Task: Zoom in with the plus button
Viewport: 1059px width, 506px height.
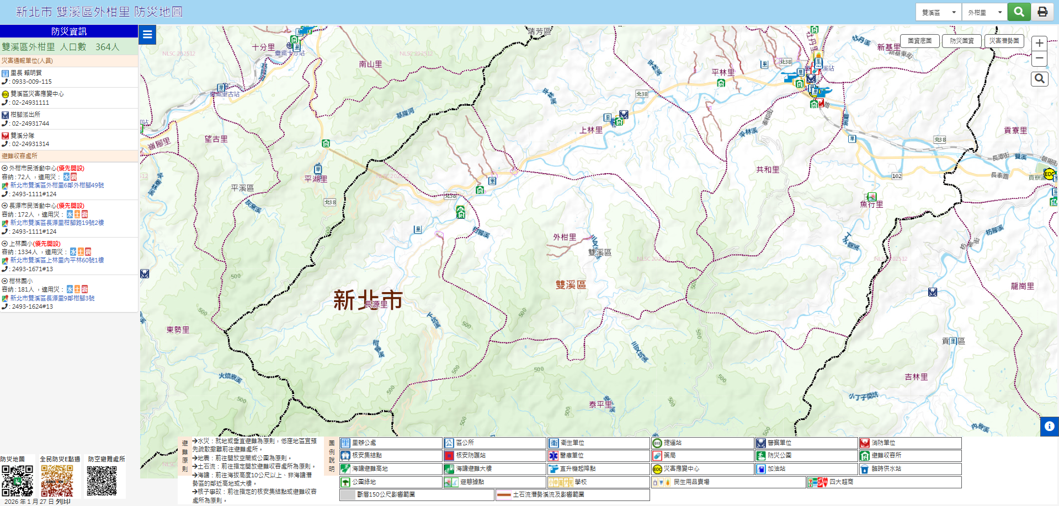Action: pos(1039,44)
